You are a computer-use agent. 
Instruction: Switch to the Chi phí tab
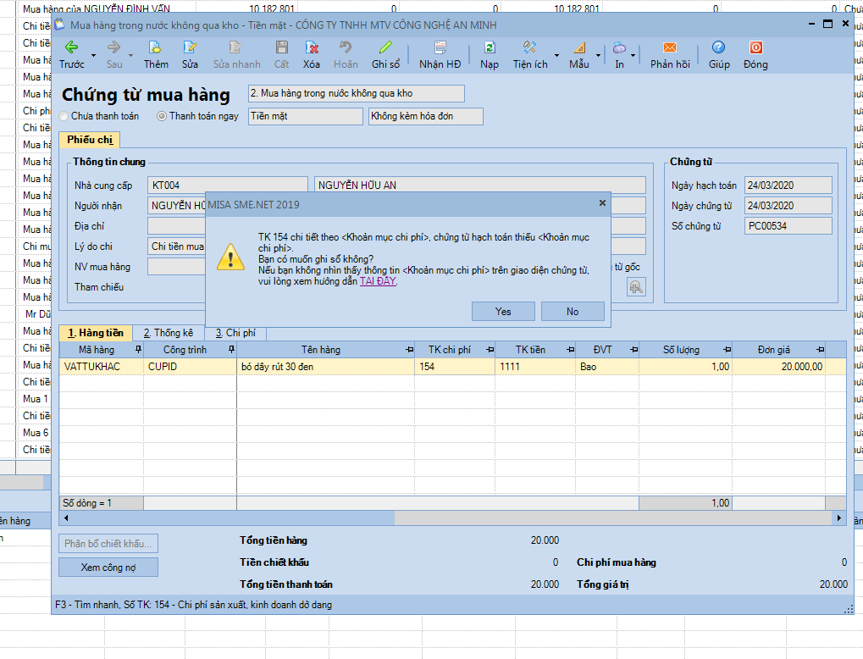pyautogui.click(x=235, y=333)
